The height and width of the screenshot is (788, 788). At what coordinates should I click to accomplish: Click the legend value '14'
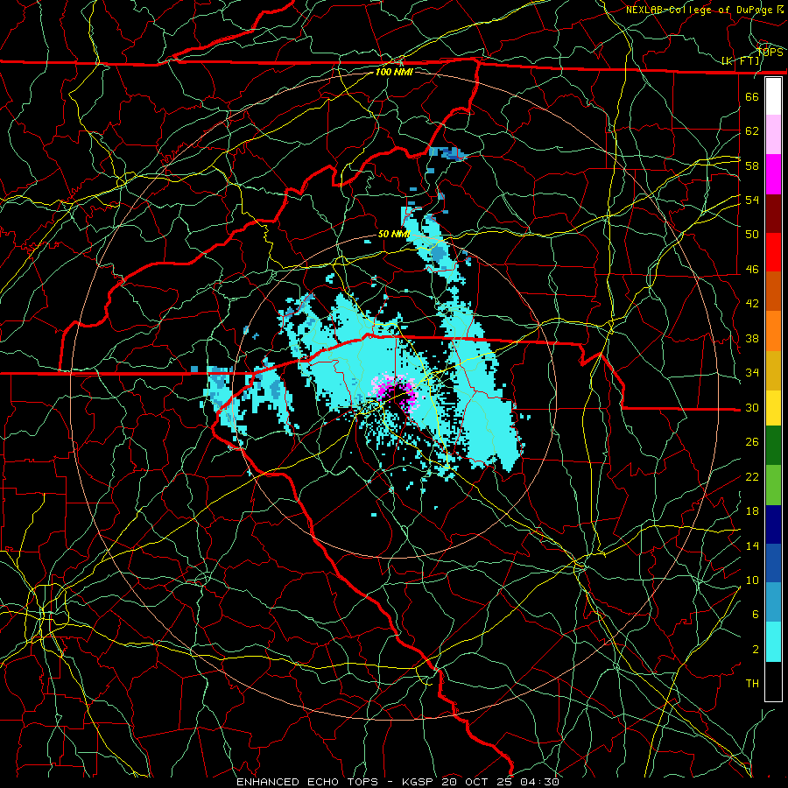[x=752, y=545]
